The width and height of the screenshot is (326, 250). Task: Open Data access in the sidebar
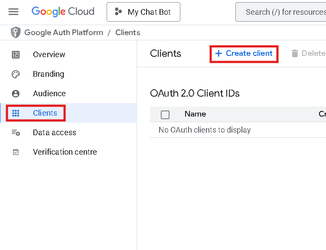pyautogui.click(x=55, y=133)
